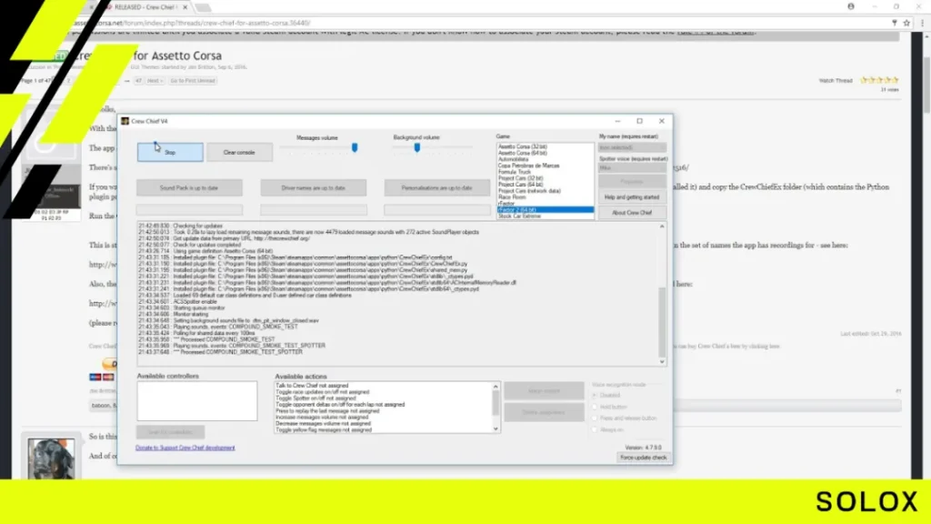Select 'Talk to Crew Chief not assigned' action
This screenshot has height=524, width=931.
pos(313,386)
